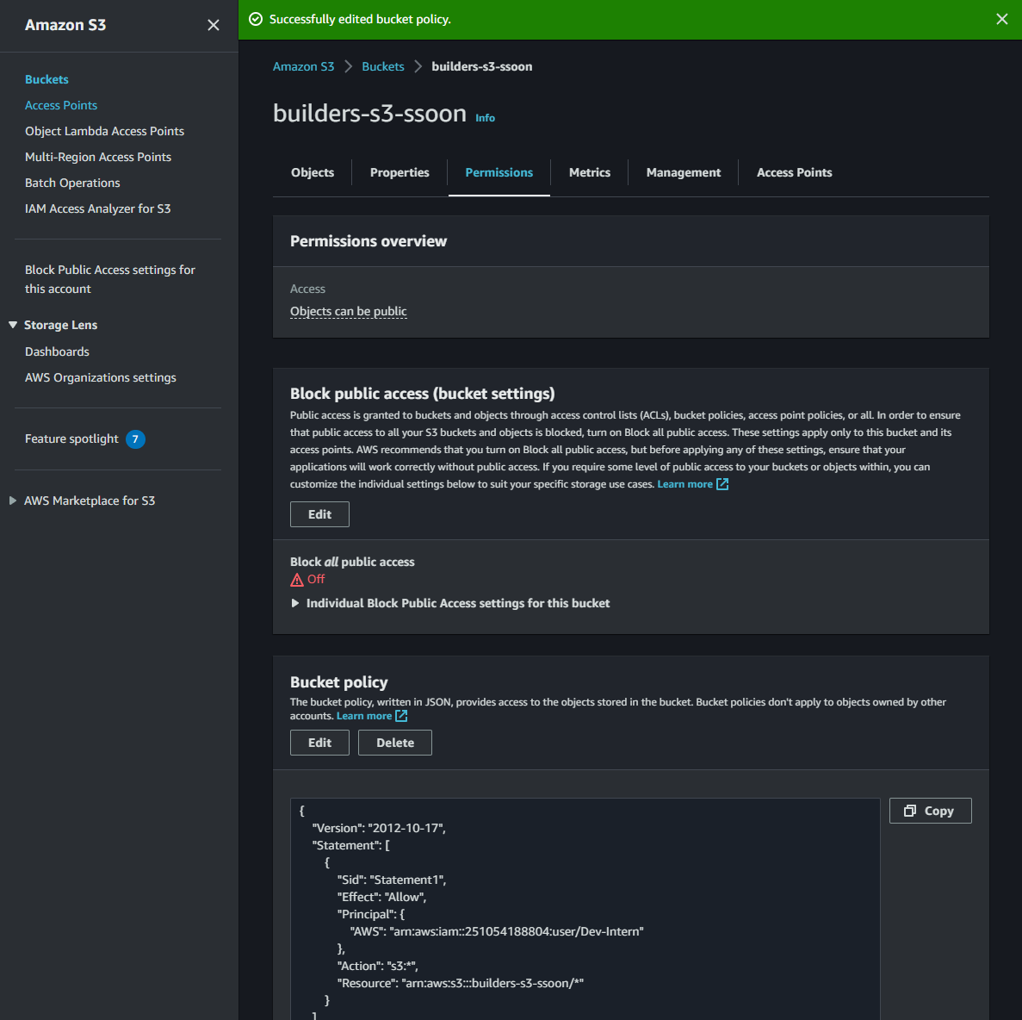Click the Resource ARN line in policy
Image resolution: width=1022 pixels, height=1020 pixels.
[x=460, y=984]
